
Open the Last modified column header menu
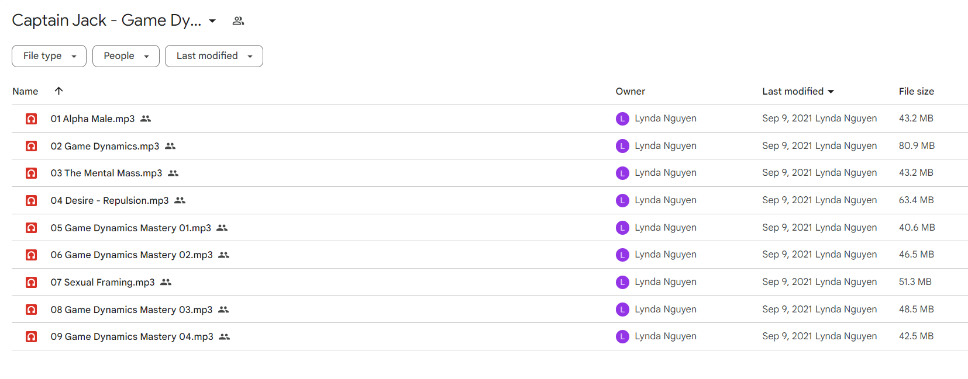(798, 91)
